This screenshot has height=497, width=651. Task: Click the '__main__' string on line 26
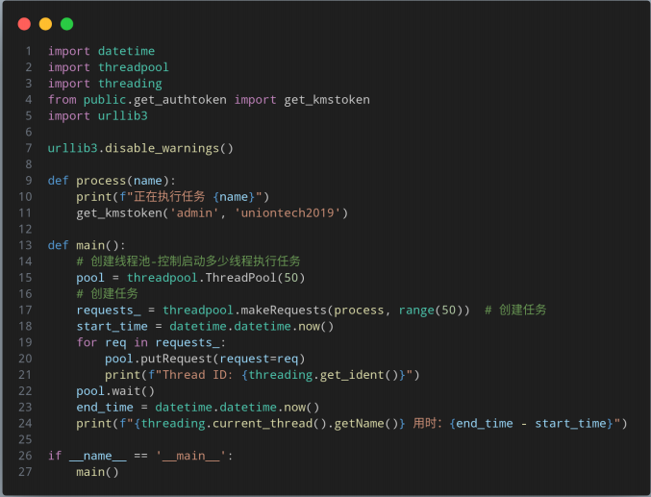(x=191, y=456)
